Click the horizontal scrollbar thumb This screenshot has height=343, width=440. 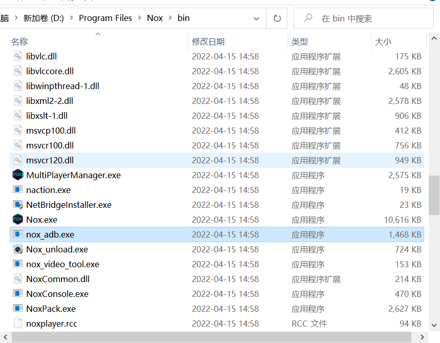[x=211, y=337]
